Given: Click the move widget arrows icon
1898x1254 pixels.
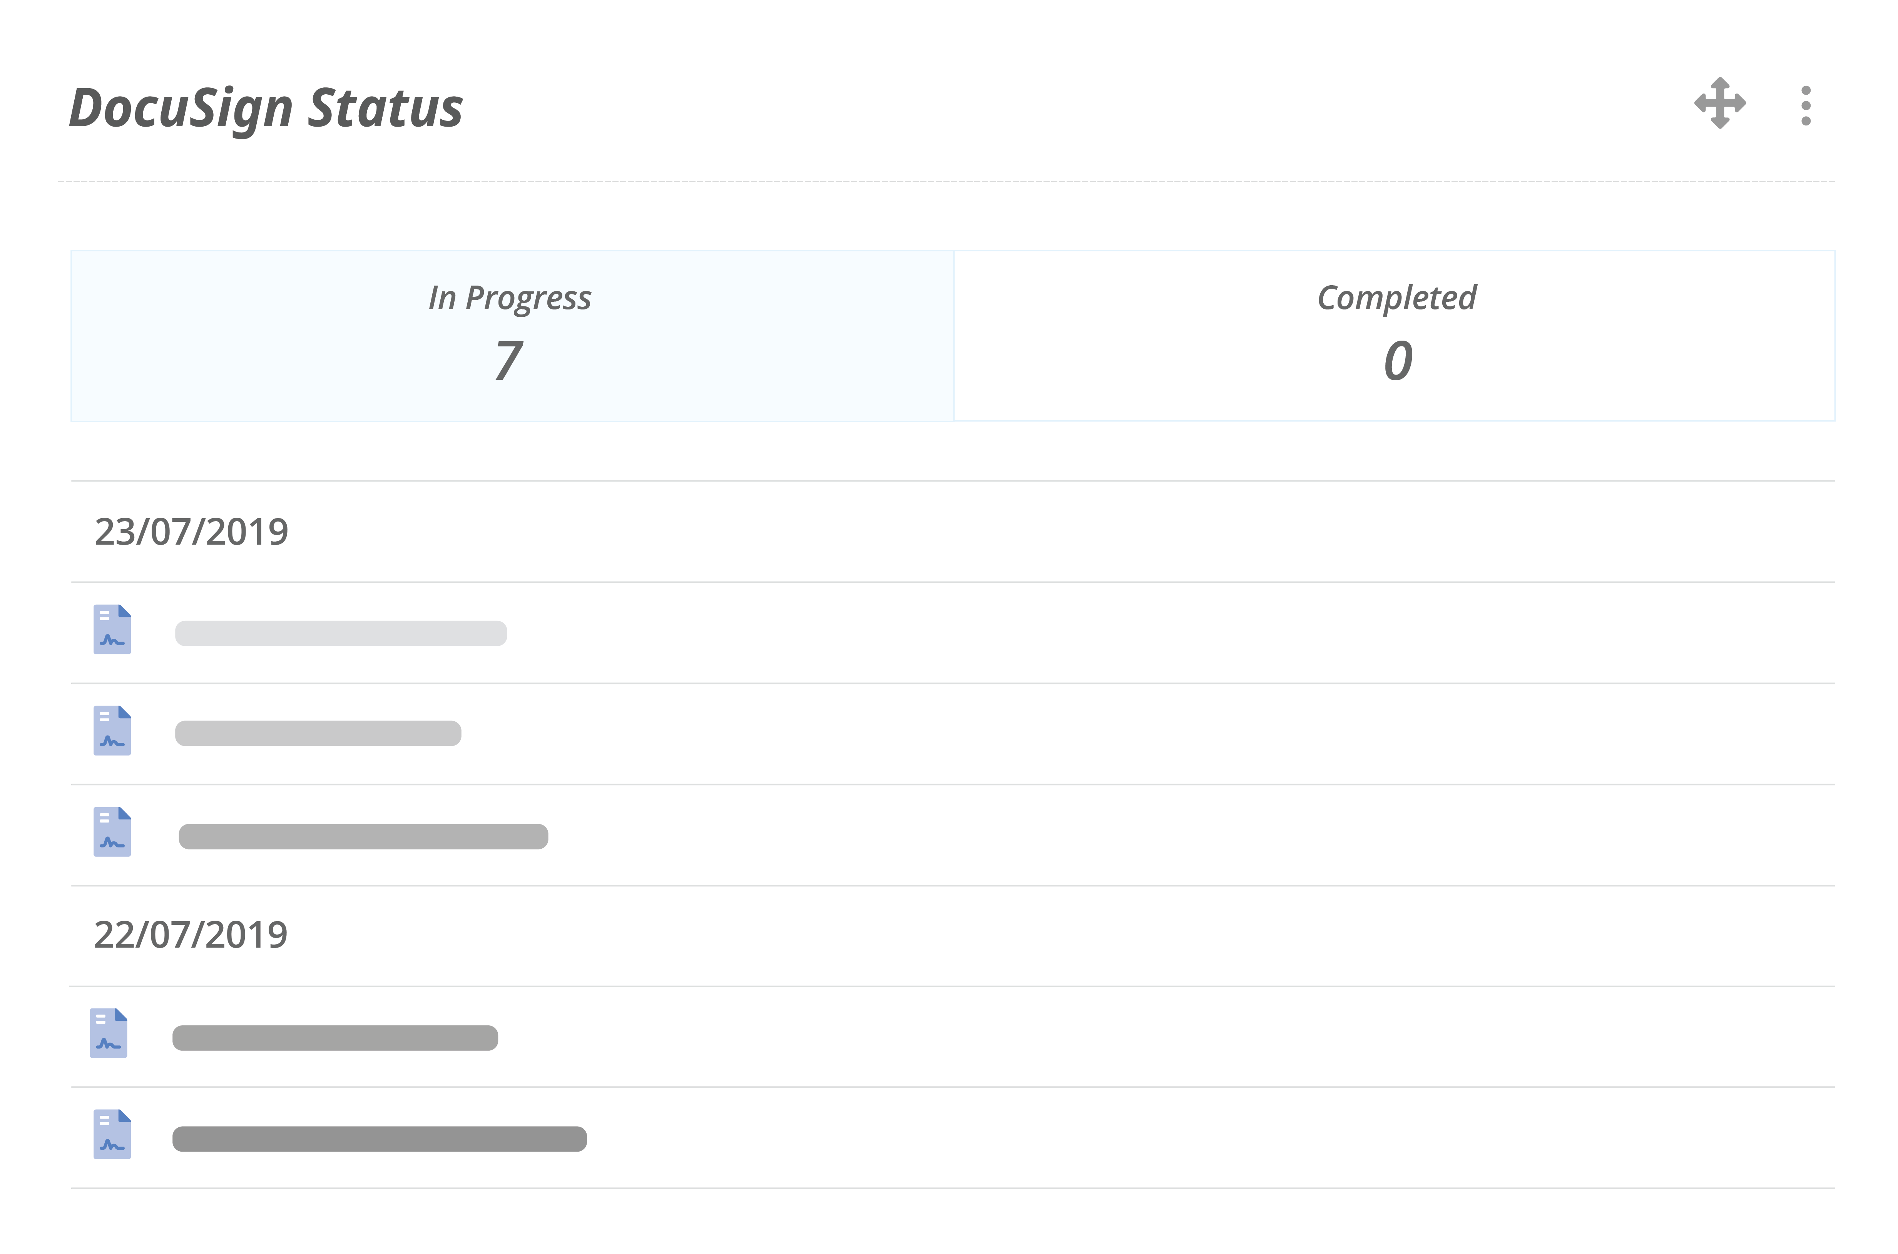Looking at the screenshot, I should (x=1720, y=103).
